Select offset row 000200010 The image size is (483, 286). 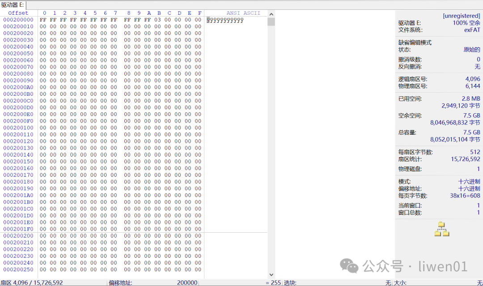pyautogui.click(x=18, y=26)
